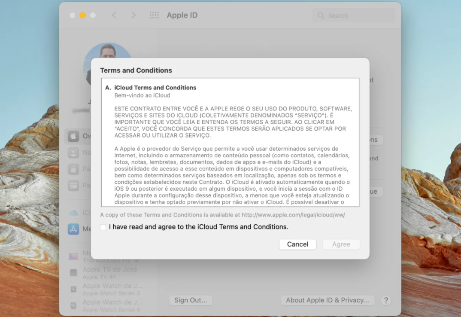This screenshot has width=461, height=317.
Task: Open the apple.com/legal/icloud terms URL text
Action: (x=293, y=215)
